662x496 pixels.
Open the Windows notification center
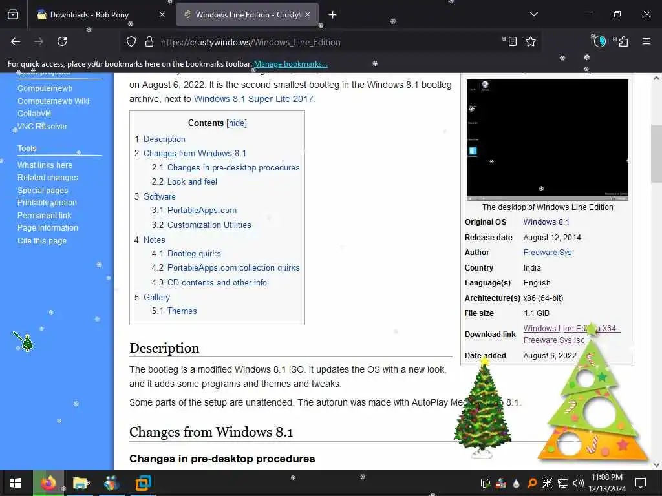(x=641, y=483)
